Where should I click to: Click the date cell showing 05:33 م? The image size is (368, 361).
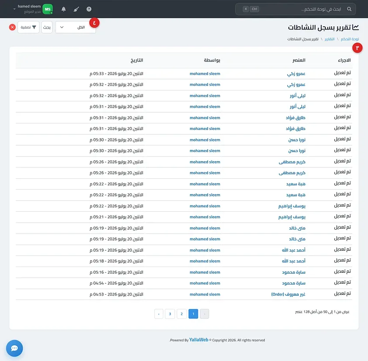point(117,74)
